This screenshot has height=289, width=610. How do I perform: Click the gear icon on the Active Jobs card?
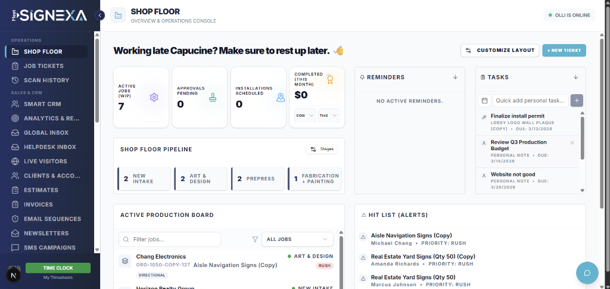pyautogui.click(x=154, y=97)
